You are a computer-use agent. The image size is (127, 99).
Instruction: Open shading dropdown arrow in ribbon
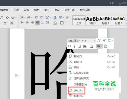click(x=58, y=23)
